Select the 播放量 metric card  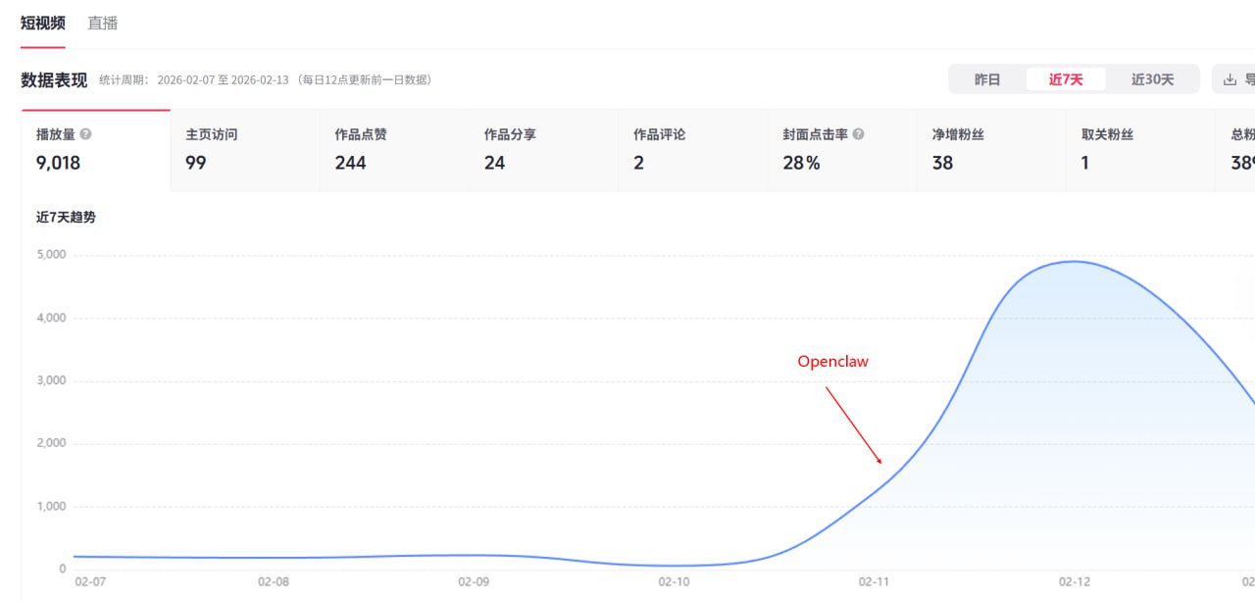pyautogui.click(x=96, y=150)
